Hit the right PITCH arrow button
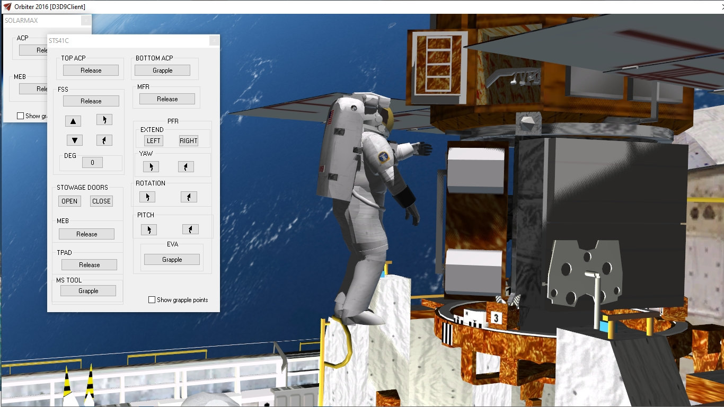 pyautogui.click(x=190, y=229)
